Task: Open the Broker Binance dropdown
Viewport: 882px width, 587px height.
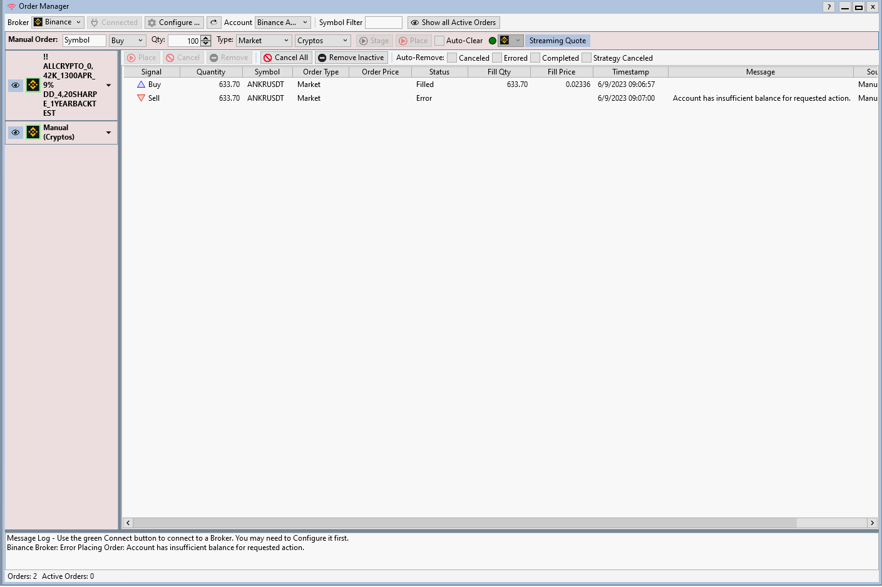Action: (58, 23)
